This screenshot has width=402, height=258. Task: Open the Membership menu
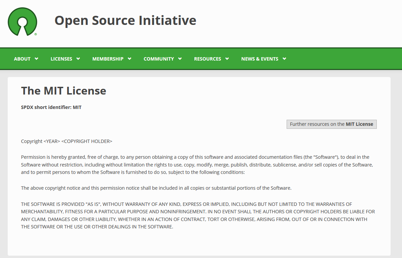coord(108,59)
